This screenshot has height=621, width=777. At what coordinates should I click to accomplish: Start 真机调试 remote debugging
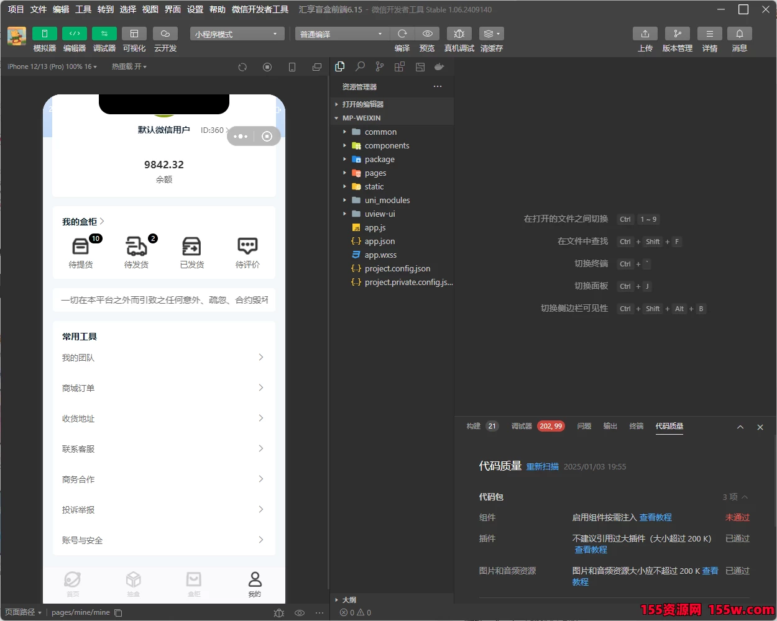(459, 34)
